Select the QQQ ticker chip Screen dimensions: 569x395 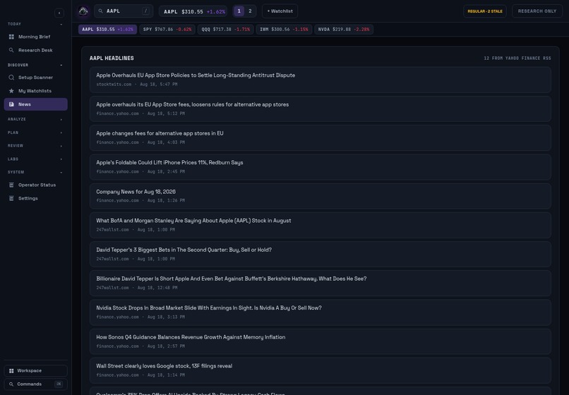coord(226,30)
